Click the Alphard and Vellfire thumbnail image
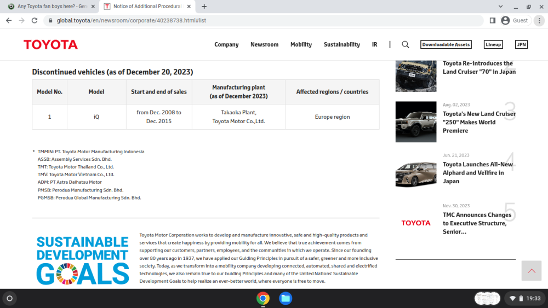548x308 pixels. [416, 174]
